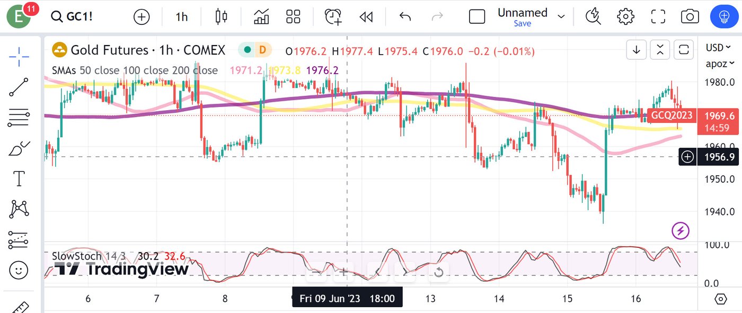
Task: Click the undo arrow button
Action: point(405,17)
